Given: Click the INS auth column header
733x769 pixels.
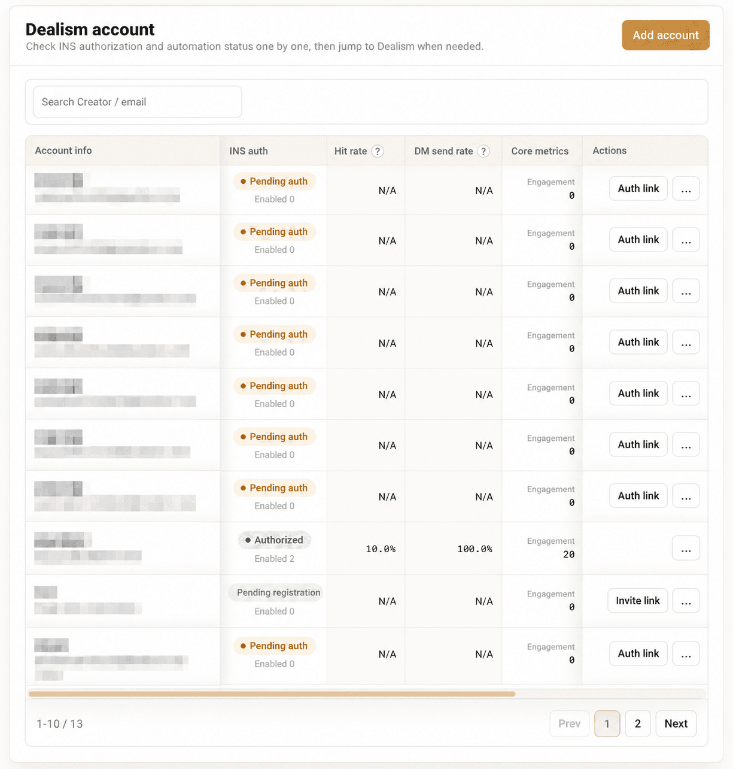Looking at the screenshot, I should 248,151.
